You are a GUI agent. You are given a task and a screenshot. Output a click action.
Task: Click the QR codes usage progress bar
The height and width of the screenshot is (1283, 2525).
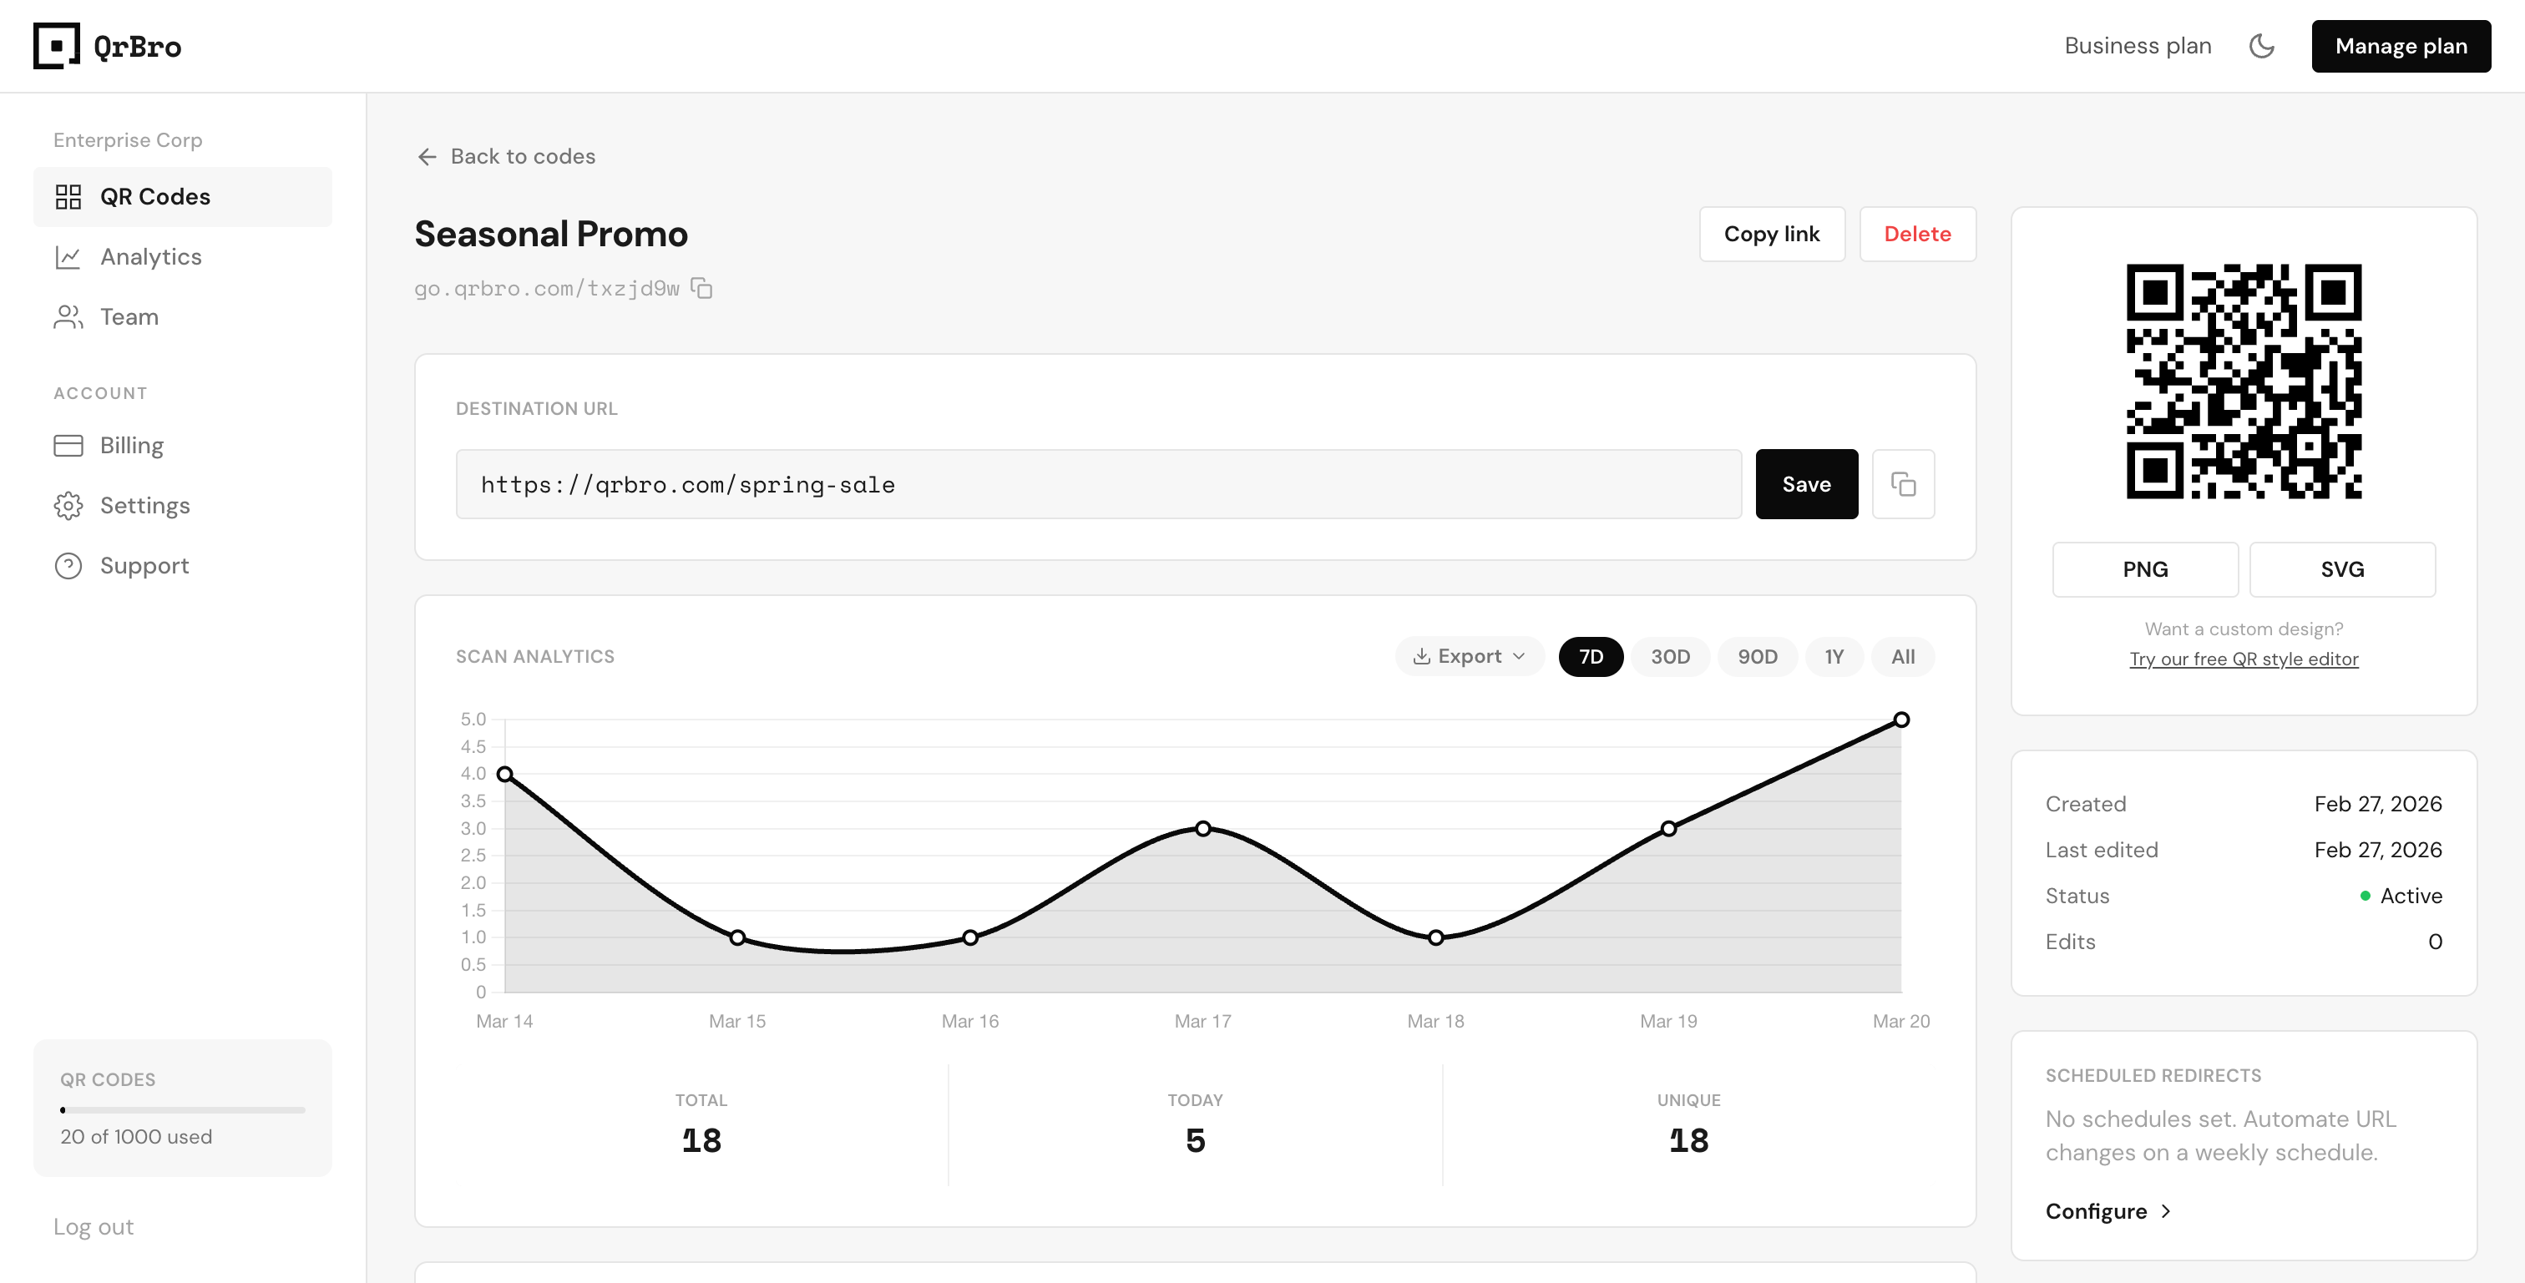(x=182, y=1110)
